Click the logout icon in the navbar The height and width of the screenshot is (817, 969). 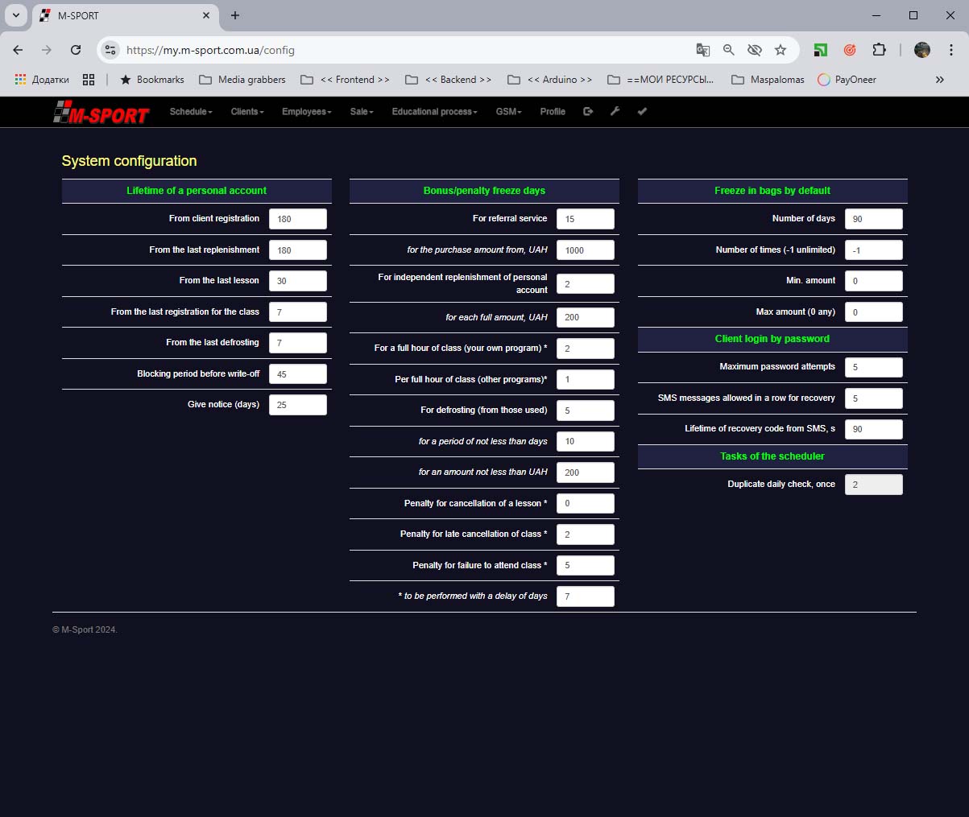588,112
